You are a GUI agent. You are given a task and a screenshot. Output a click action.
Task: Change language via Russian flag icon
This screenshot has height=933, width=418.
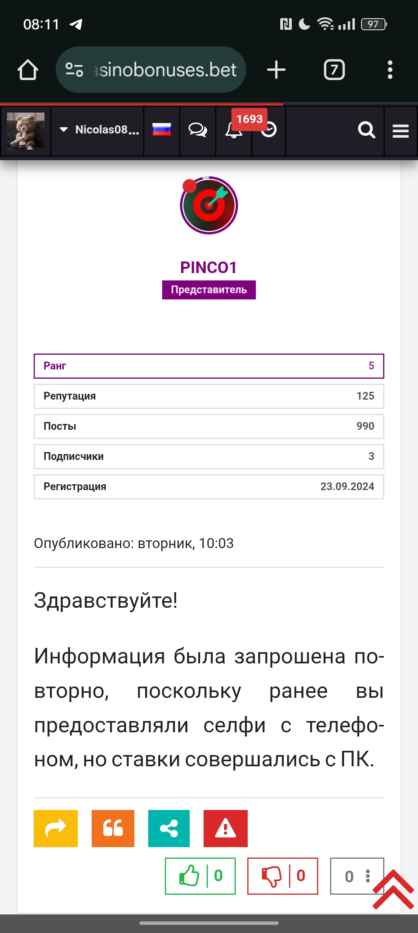[x=161, y=130]
